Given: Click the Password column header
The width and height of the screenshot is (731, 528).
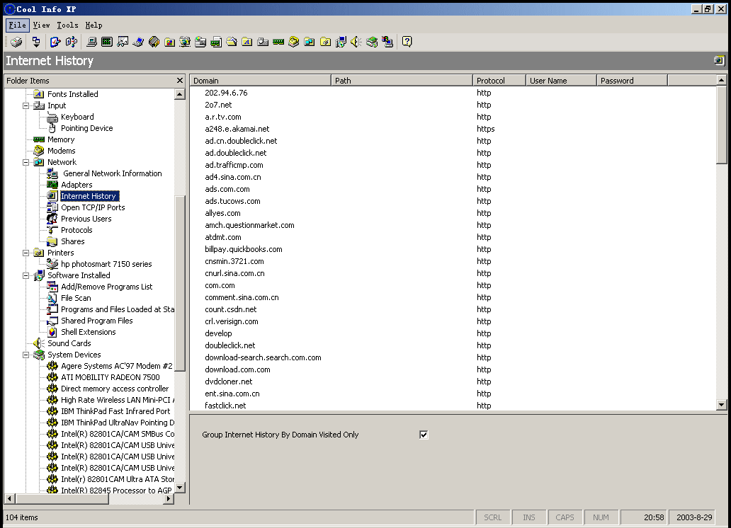Looking at the screenshot, I should (632, 81).
